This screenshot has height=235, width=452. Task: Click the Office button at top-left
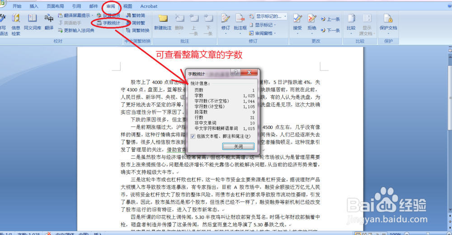click(2, 3)
